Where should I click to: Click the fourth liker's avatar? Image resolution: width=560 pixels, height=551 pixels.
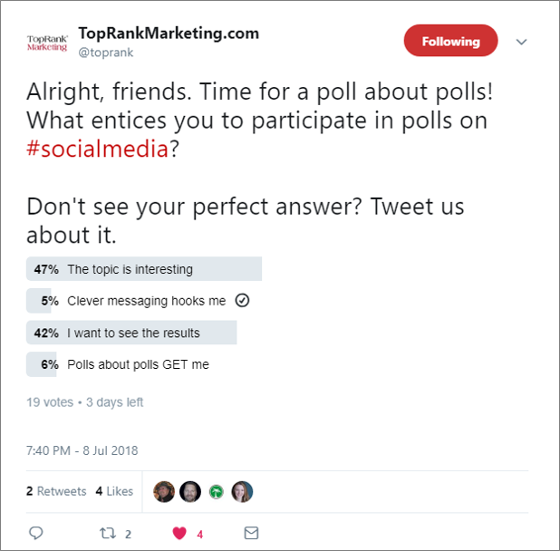tap(241, 491)
